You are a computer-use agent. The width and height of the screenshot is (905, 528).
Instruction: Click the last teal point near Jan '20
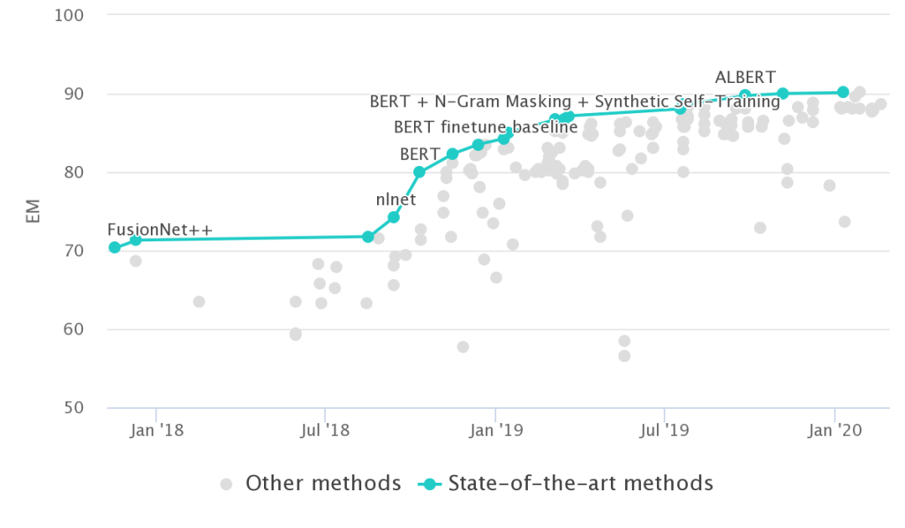pyautogui.click(x=843, y=92)
